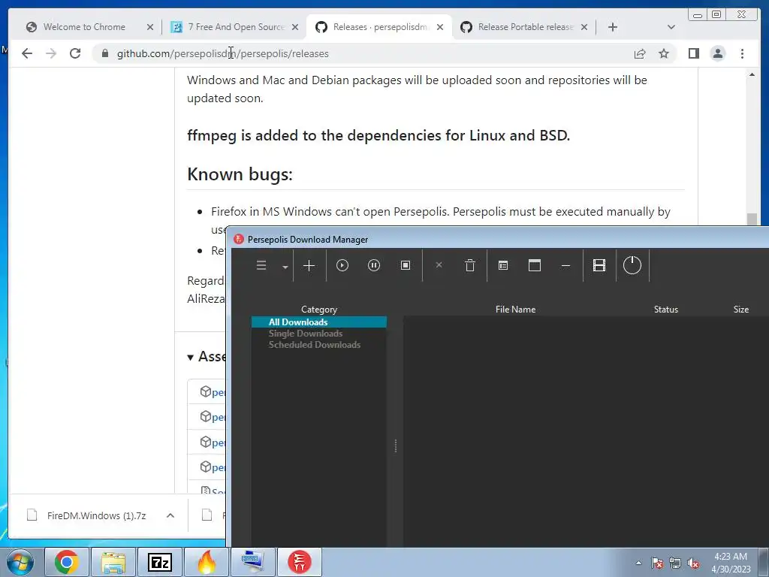Viewport: 769px width, 577px height.
Task: Open the Persepolis hamburger menu icon
Action: click(x=261, y=265)
